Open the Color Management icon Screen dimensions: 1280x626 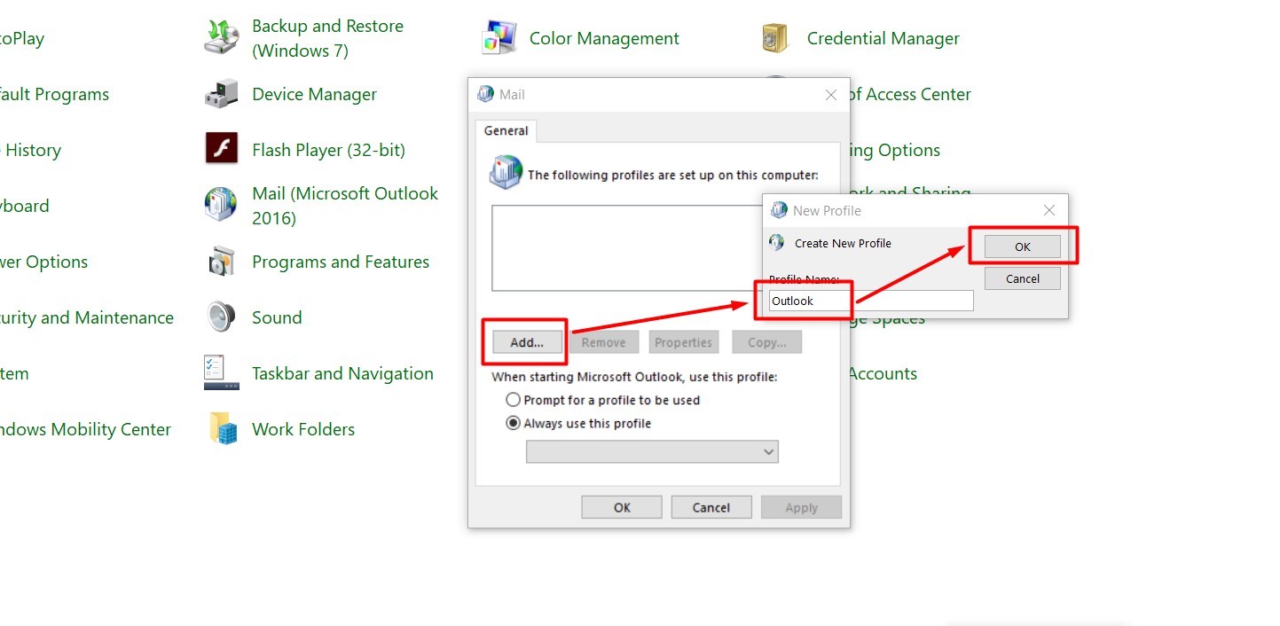[x=499, y=38]
